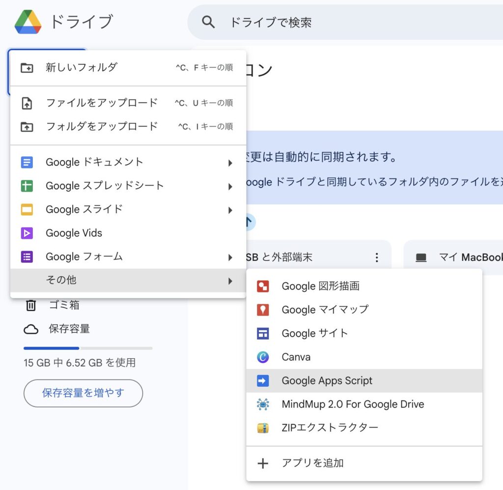Select 新しいフォルダ from the menu
Viewport: 503px width, 490px height.
tap(82, 67)
